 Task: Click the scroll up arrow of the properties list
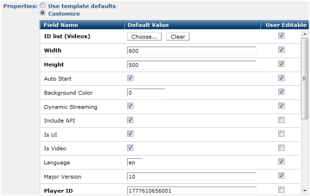[x=305, y=34]
